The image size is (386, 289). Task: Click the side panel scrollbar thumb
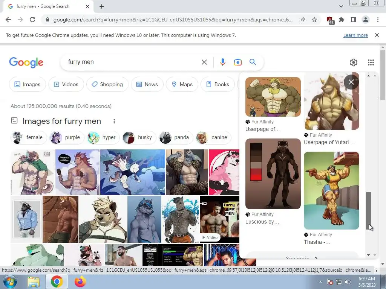point(368,210)
